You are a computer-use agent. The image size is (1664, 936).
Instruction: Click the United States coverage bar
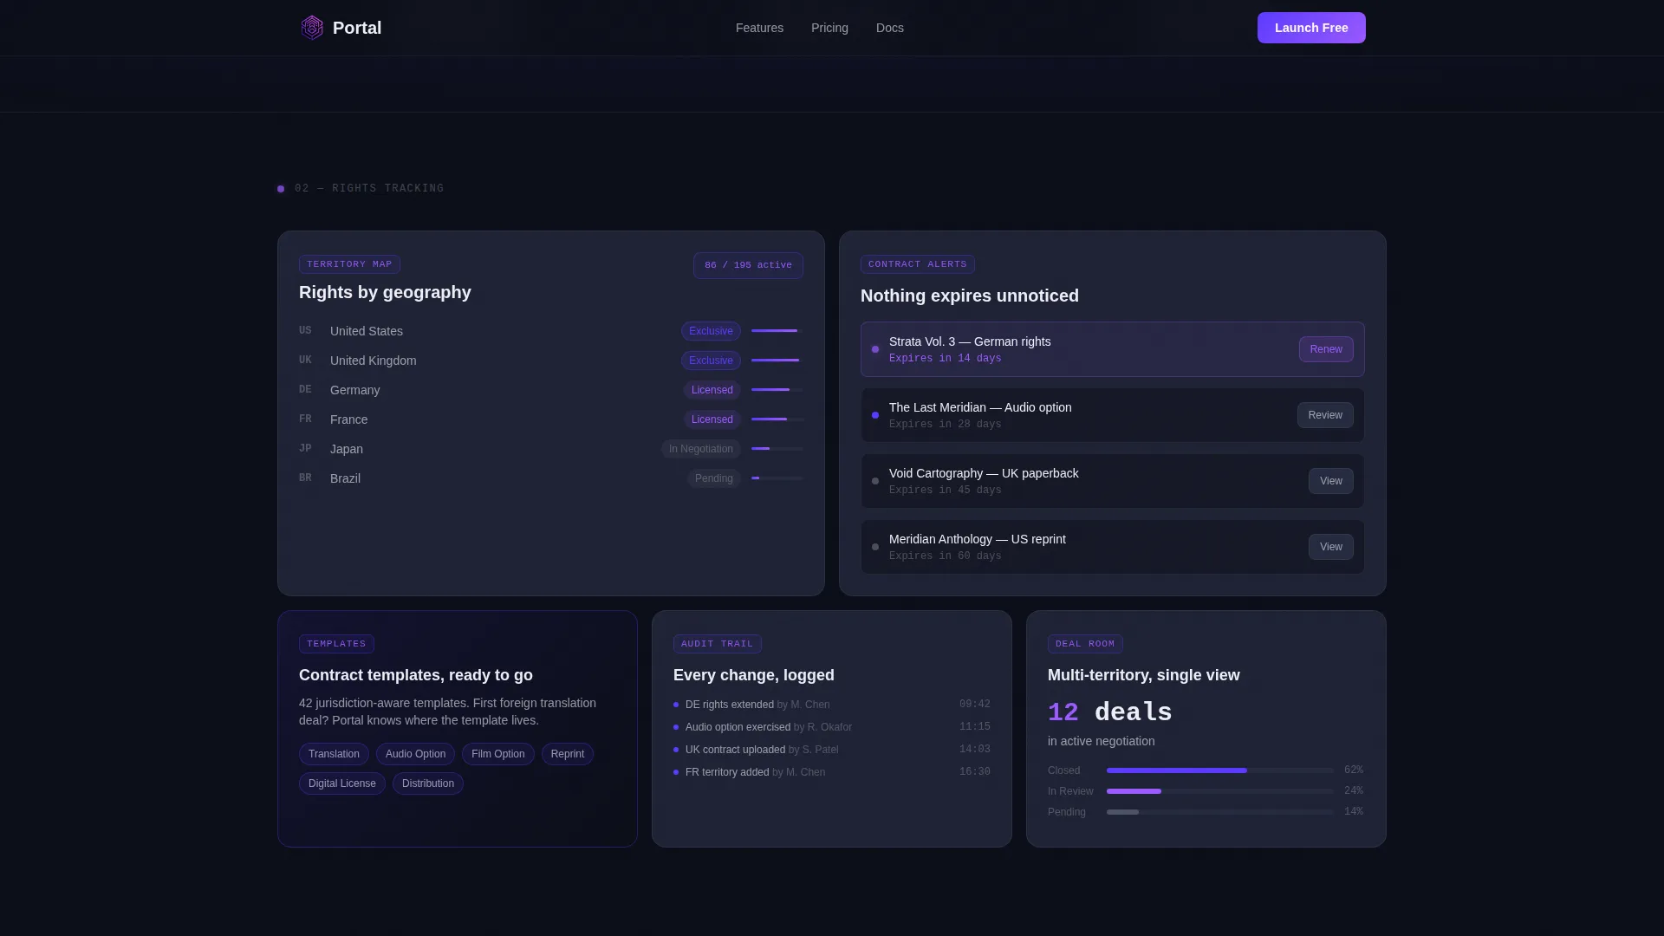pos(777,331)
